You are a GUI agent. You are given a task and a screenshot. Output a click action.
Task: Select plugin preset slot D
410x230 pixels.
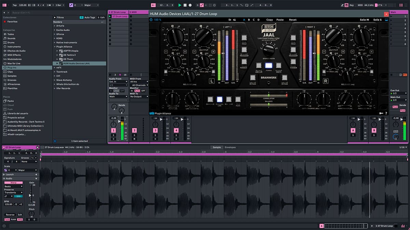point(258,20)
